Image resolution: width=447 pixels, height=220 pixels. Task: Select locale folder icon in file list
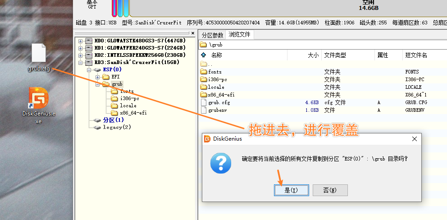(204, 87)
